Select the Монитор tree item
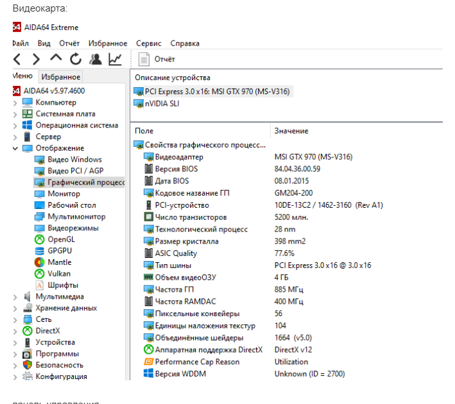The height and width of the screenshot is (404, 455). pyautogui.click(x=64, y=194)
